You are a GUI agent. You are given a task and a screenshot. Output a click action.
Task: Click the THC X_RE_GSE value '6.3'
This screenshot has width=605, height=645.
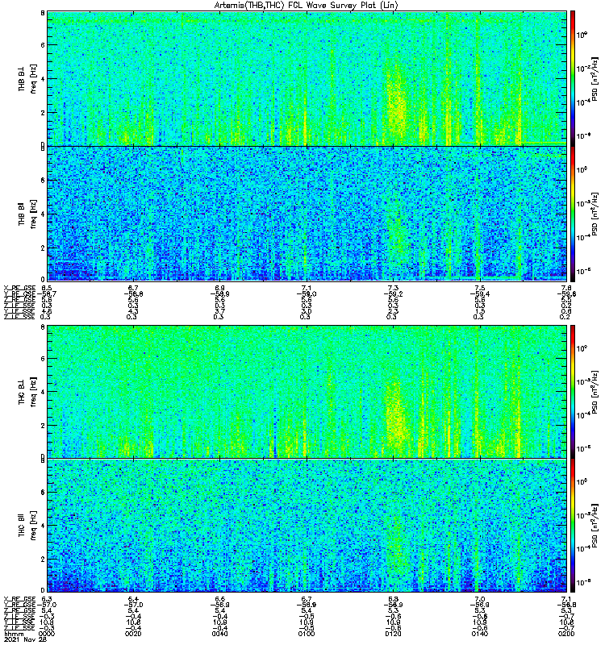pos(47,599)
